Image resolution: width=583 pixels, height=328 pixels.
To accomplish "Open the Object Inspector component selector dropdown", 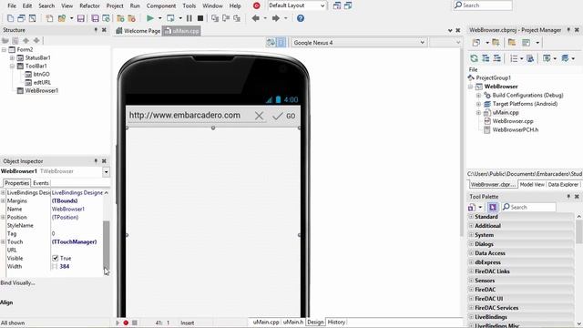I will (x=106, y=172).
